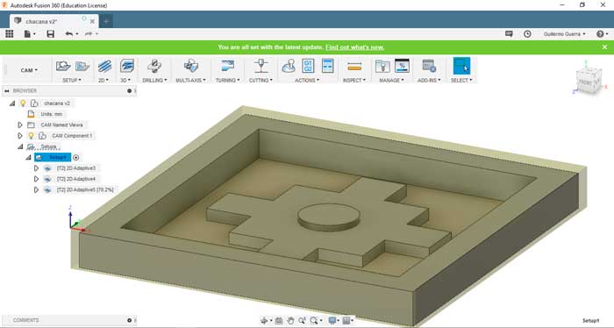Open the data panel grid icon
The height and width of the screenshot is (328, 614).
[9, 34]
